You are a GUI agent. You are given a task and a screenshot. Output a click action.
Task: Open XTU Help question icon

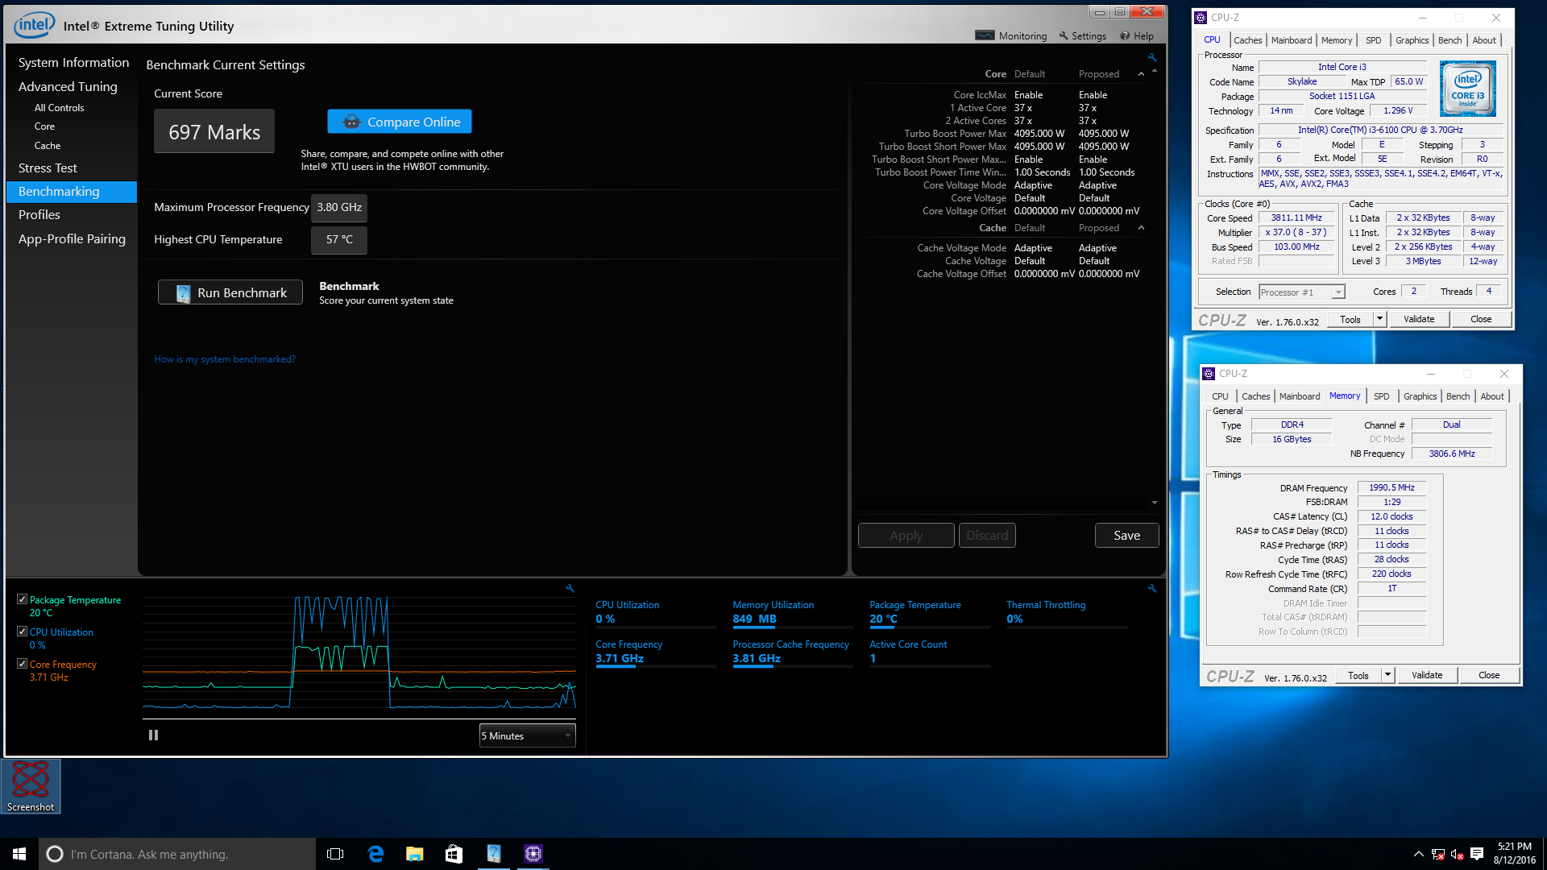pyautogui.click(x=1125, y=35)
